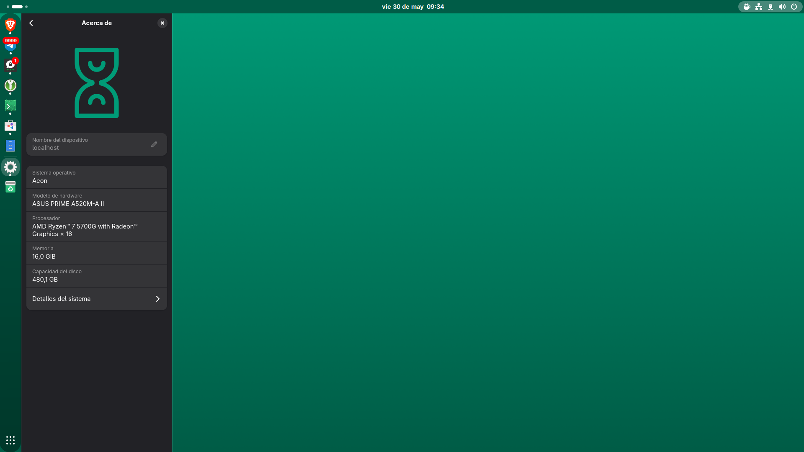Click the volume speaker tray icon
804x452 pixels.
point(782,7)
